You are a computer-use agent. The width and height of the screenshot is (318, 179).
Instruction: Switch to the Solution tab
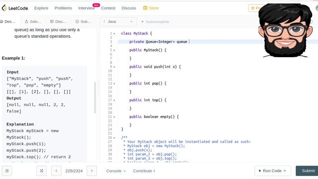coord(33,21)
